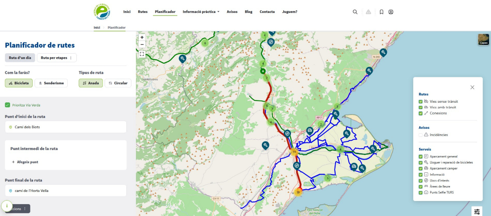491x216 pixels.
Task: Expand the Informació pràctica dropdown menu
Action: click(x=201, y=12)
